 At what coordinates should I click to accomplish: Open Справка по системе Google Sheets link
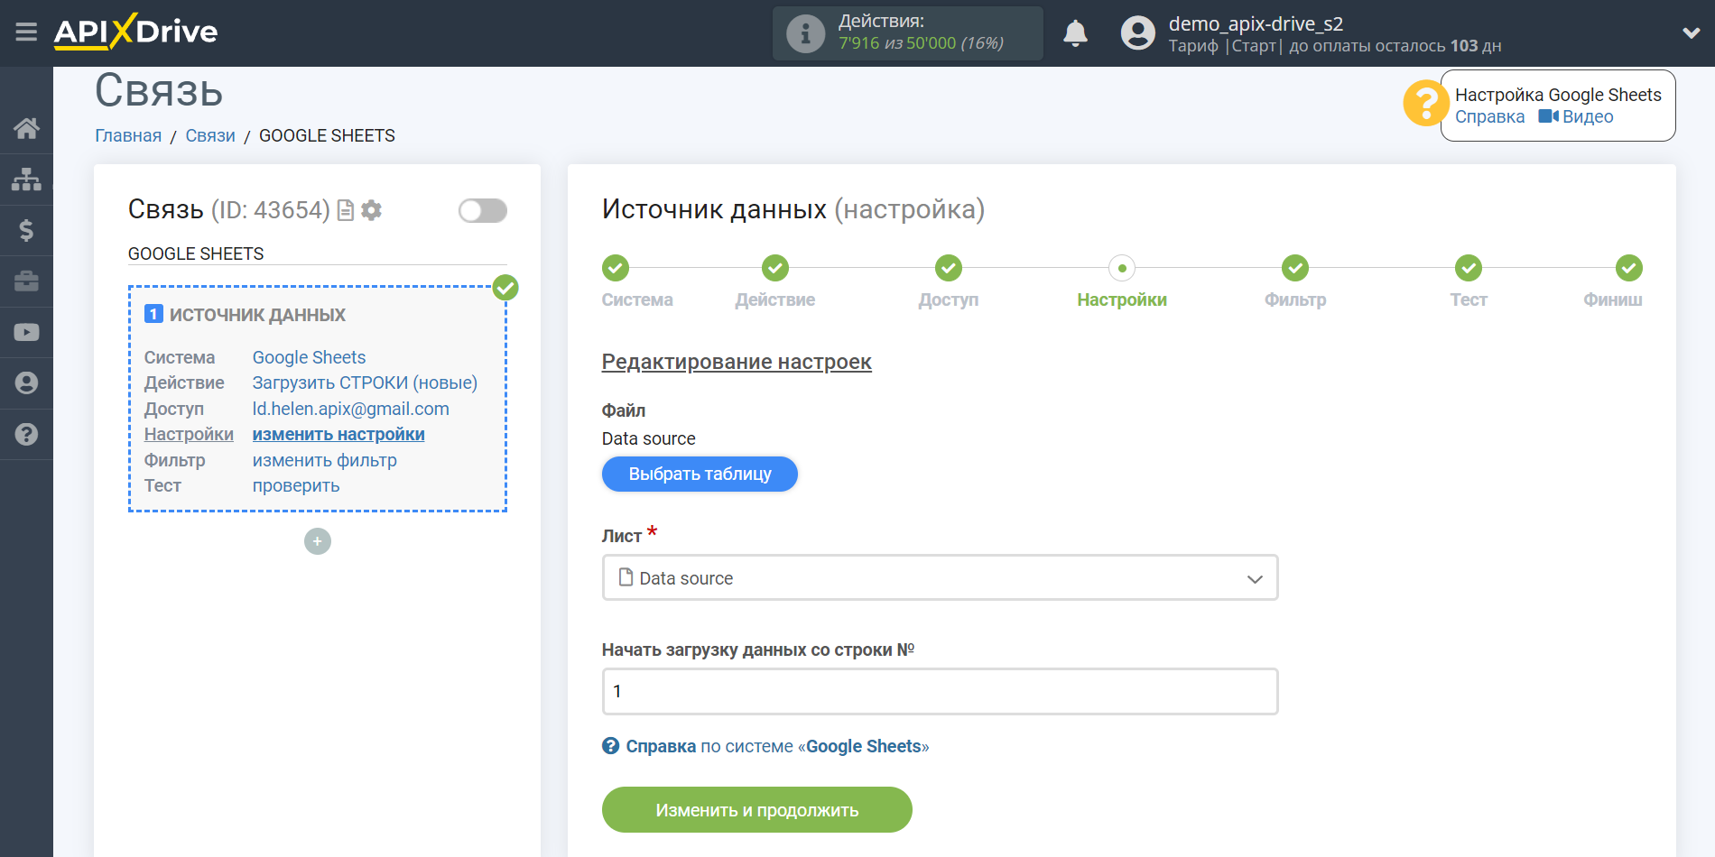pos(765,746)
